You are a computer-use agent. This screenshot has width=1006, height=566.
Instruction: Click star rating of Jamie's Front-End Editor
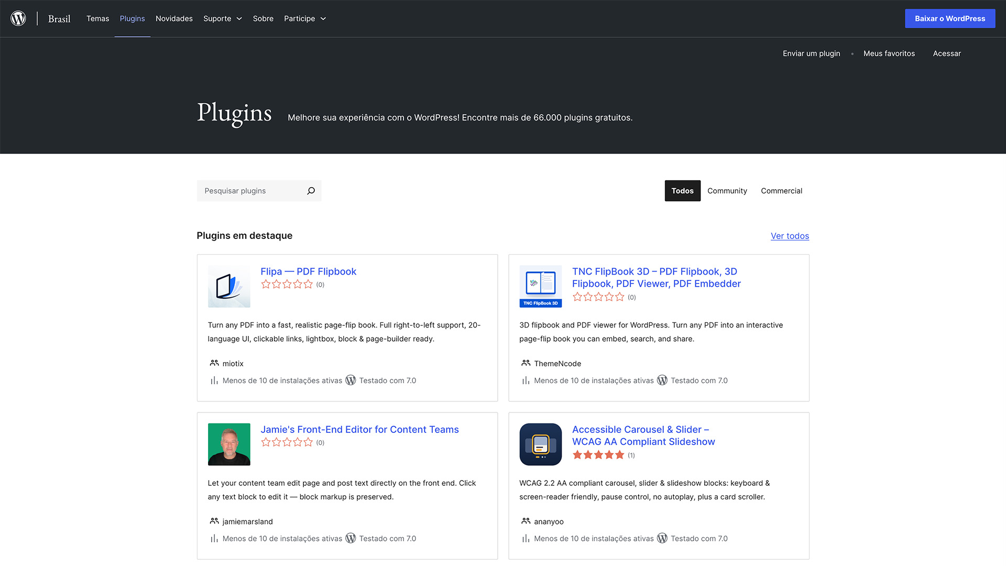(287, 442)
